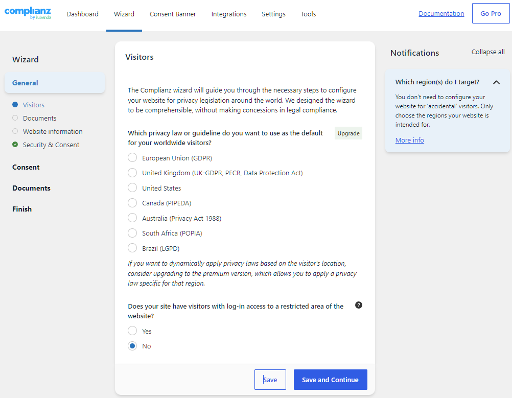The image size is (512, 398).
Task: Collapse the 'Which region(s) do I target?' notification
Action: 496,82
